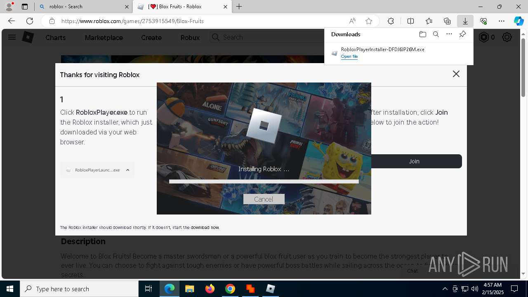Expand the RobloxPlayerLauncher download chevron
The height and width of the screenshot is (297, 528).
tap(127, 170)
